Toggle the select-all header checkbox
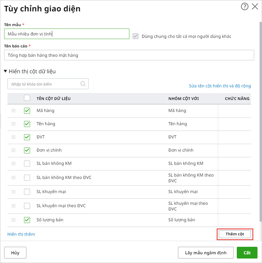 27,98
